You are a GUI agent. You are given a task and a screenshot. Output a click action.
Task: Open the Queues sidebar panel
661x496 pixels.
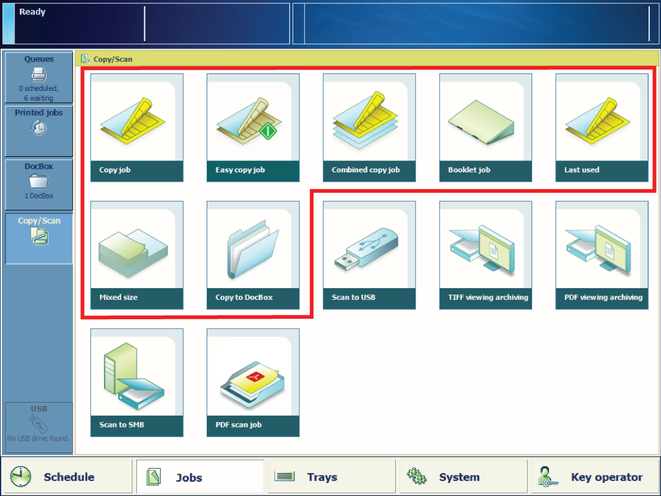click(x=39, y=78)
